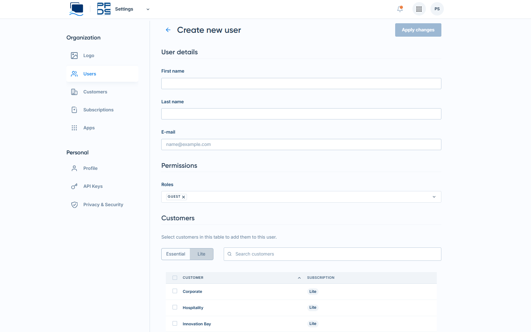Expand the Settings workspace dropdown
Screen dimensions: 531x332
tap(147, 9)
